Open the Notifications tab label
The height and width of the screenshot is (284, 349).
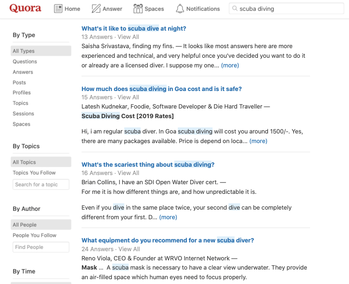point(203,9)
